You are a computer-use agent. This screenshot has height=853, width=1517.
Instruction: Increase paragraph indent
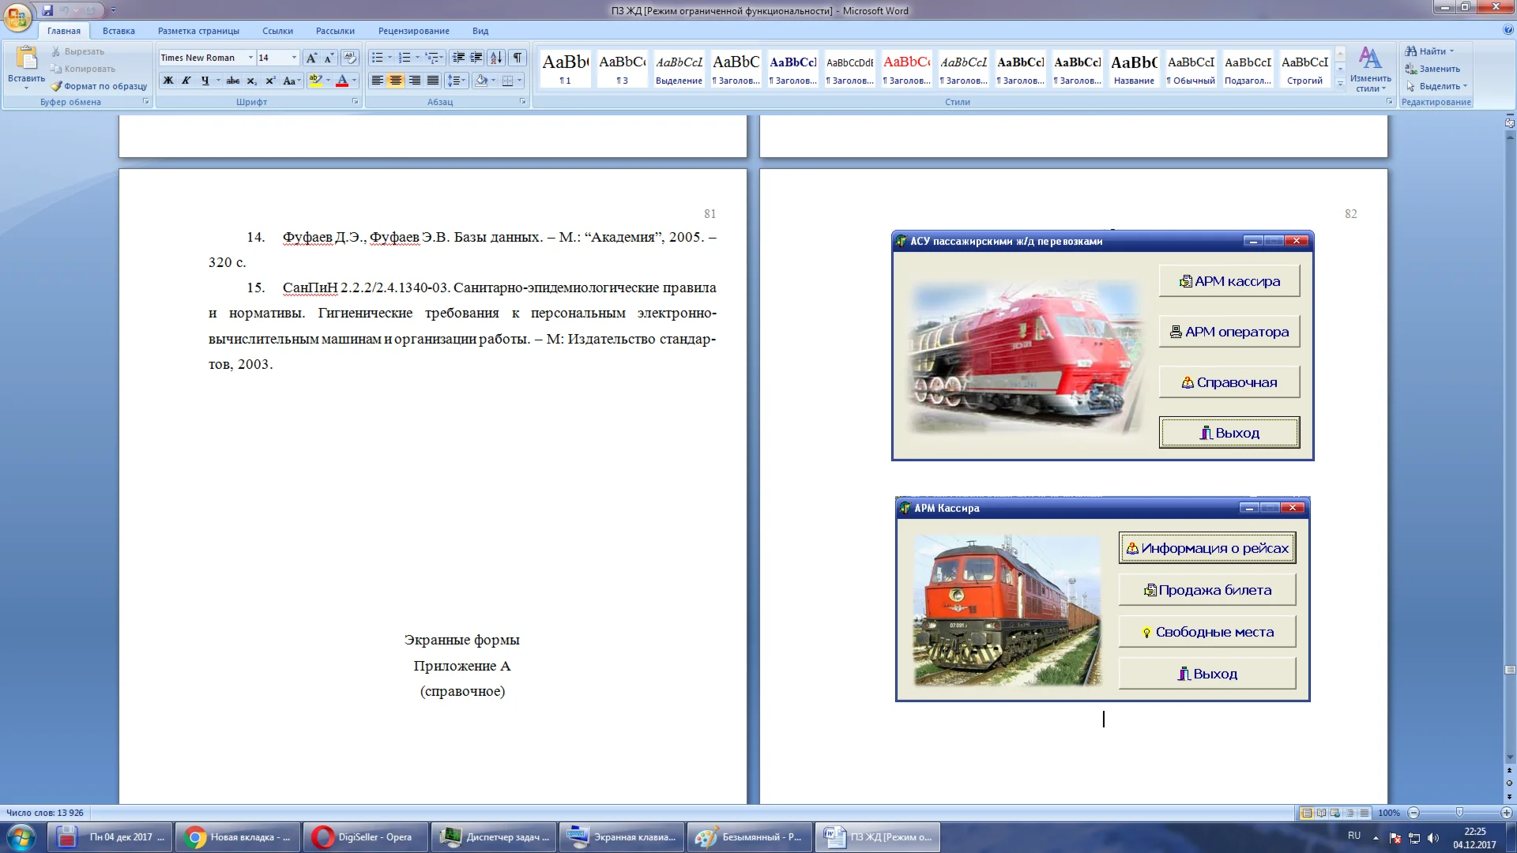tap(476, 58)
